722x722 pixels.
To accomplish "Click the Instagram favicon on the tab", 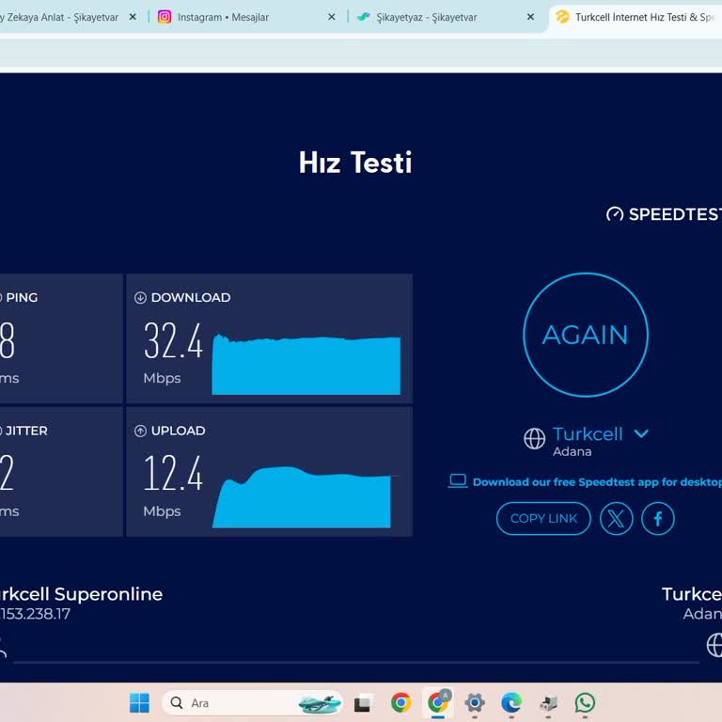I will pyautogui.click(x=165, y=17).
